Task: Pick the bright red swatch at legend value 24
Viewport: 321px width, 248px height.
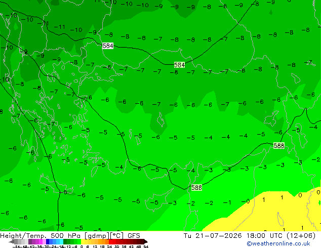Action: click(x=110, y=241)
